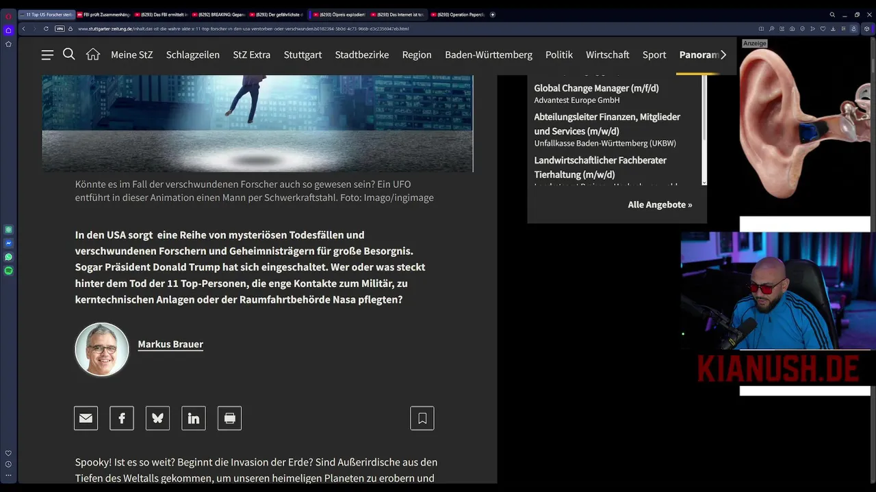This screenshot has width=876, height=492.
Task: Open the purple start page sidebar icon
Action: [x=8, y=30]
